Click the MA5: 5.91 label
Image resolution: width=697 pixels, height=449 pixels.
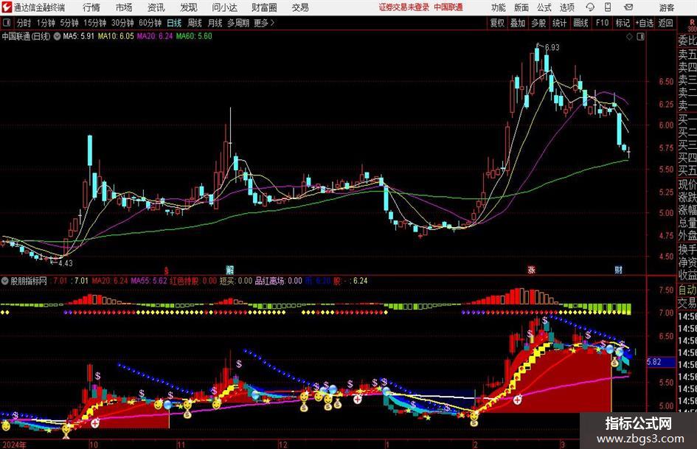(79, 36)
